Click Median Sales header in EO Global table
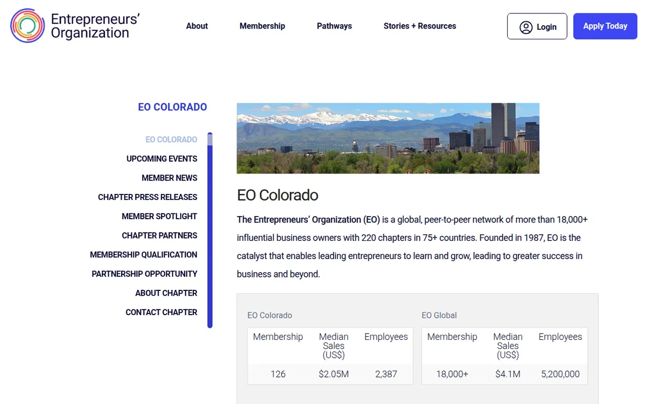This screenshot has height=404, width=646. [x=508, y=346]
